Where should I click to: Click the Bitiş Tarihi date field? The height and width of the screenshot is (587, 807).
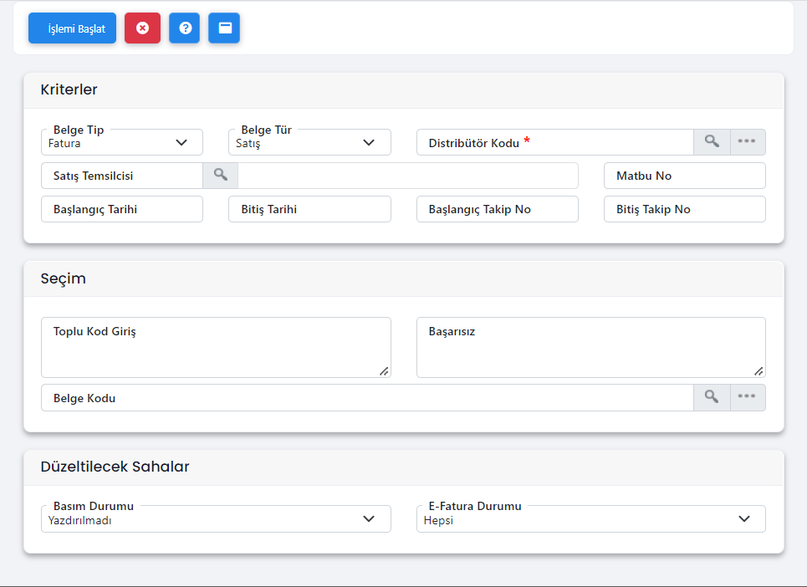point(309,209)
